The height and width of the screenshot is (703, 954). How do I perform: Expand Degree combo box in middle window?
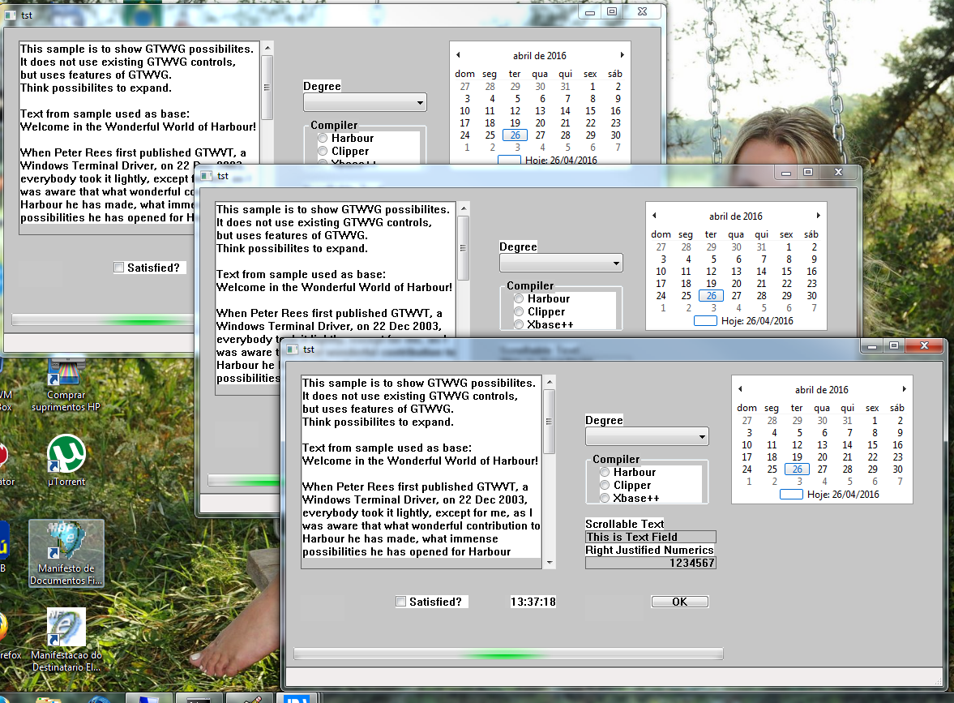(561, 263)
